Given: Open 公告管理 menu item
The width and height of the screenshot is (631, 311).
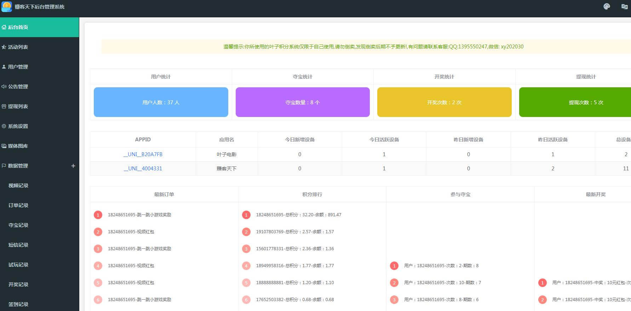Looking at the screenshot, I should (x=39, y=87).
